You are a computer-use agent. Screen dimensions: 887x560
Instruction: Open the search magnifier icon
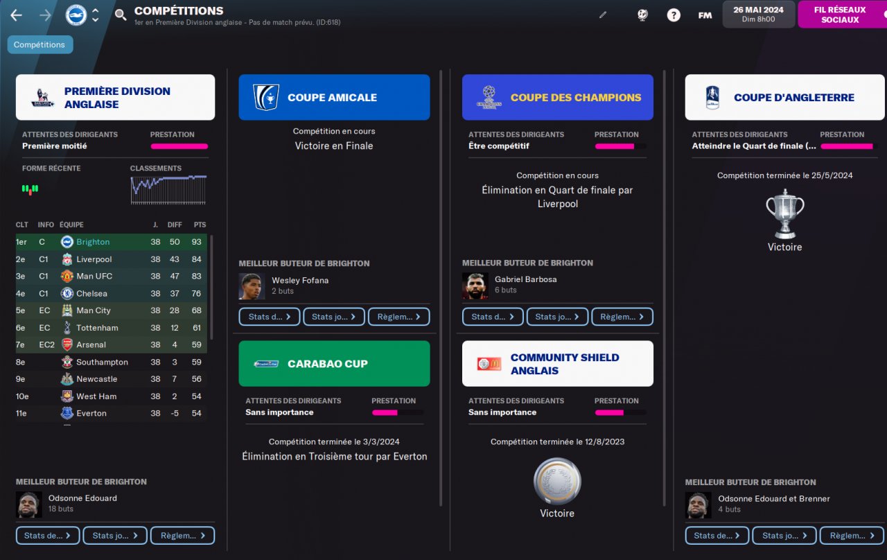121,15
